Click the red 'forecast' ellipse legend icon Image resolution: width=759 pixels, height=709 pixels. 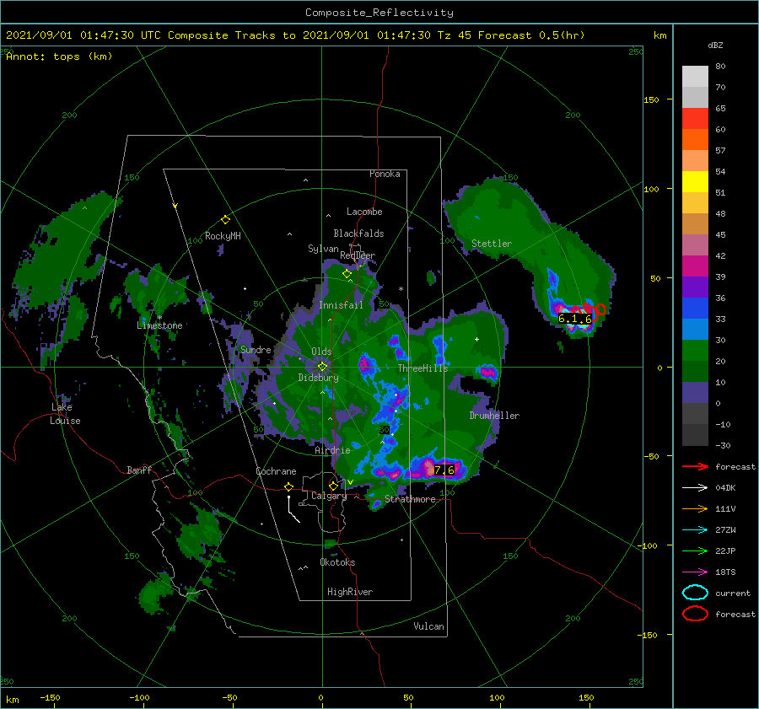coord(695,614)
